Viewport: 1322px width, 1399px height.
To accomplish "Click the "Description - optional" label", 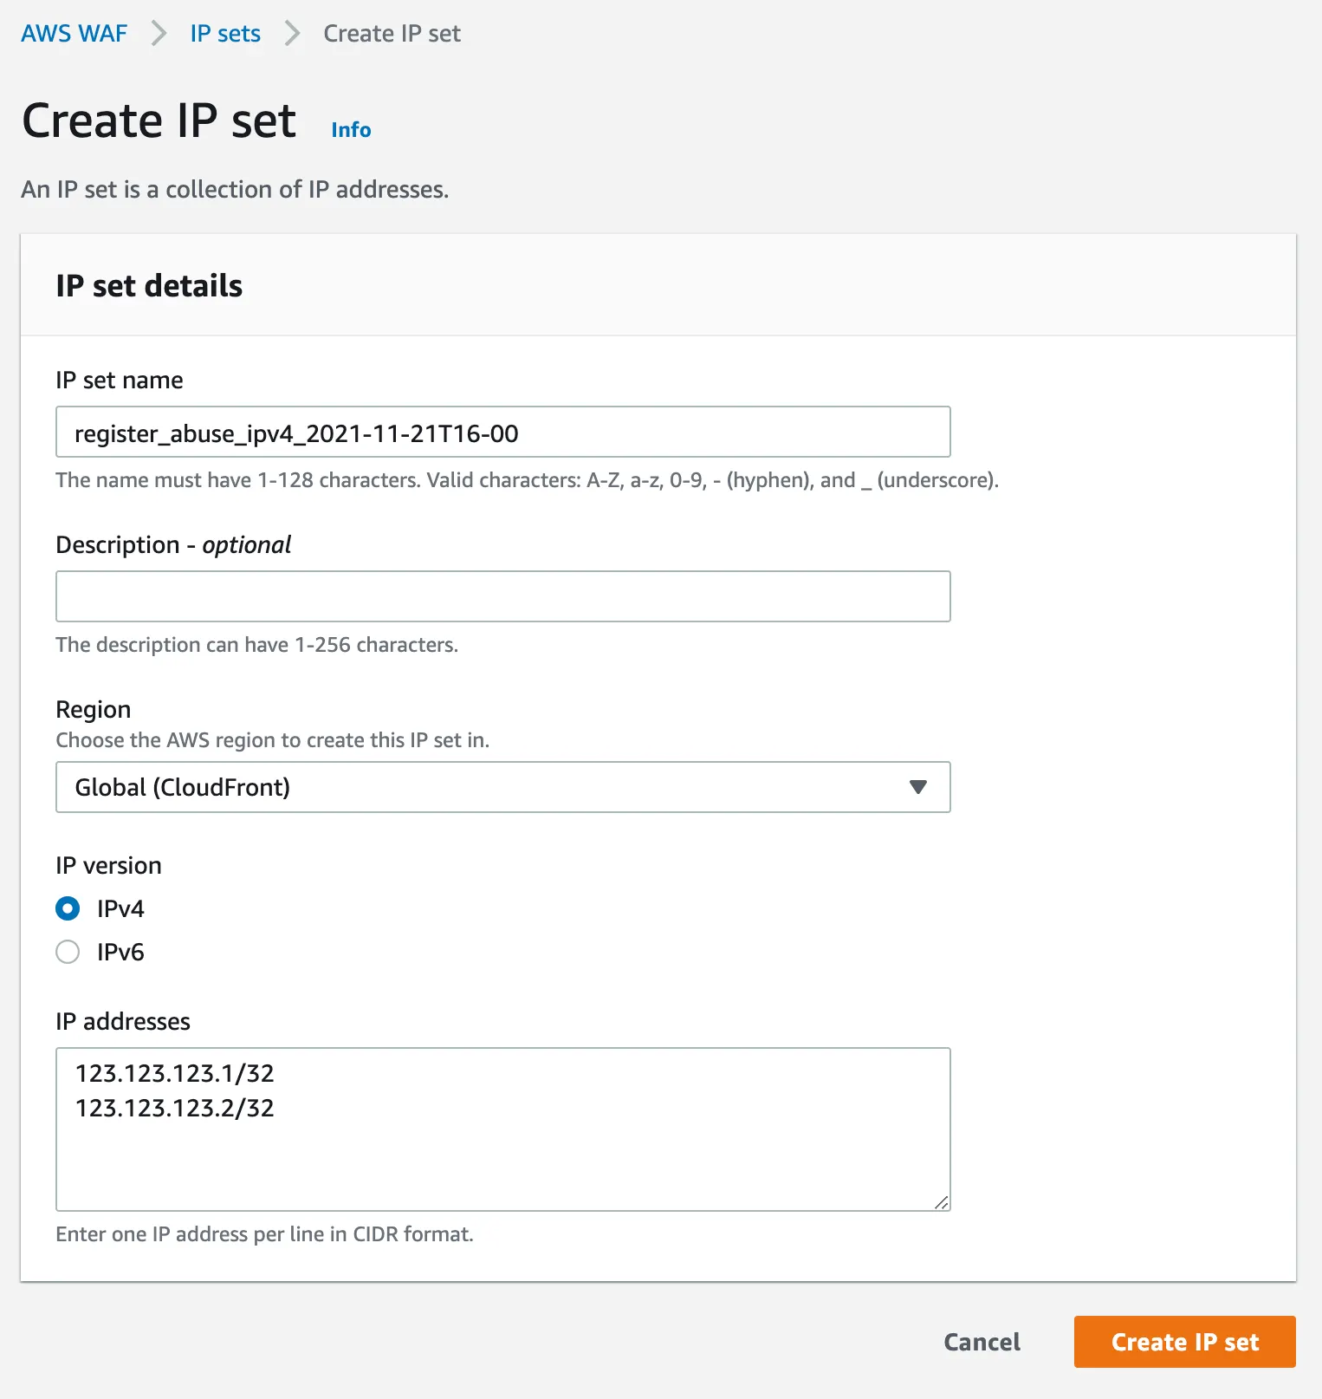I will pyautogui.click(x=173, y=545).
